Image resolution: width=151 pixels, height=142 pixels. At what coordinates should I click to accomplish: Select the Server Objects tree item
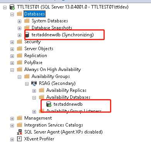39,49
